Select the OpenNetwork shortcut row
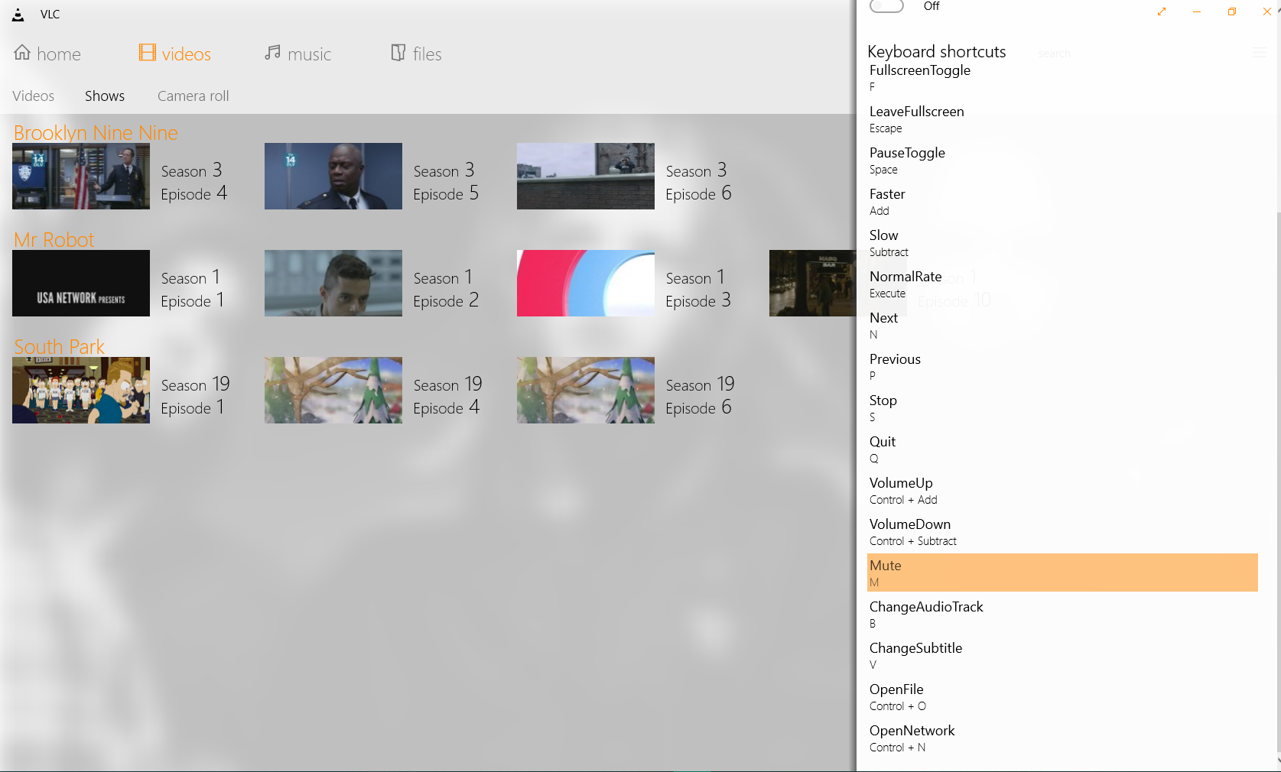The width and height of the screenshot is (1281, 772). coord(1062,738)
